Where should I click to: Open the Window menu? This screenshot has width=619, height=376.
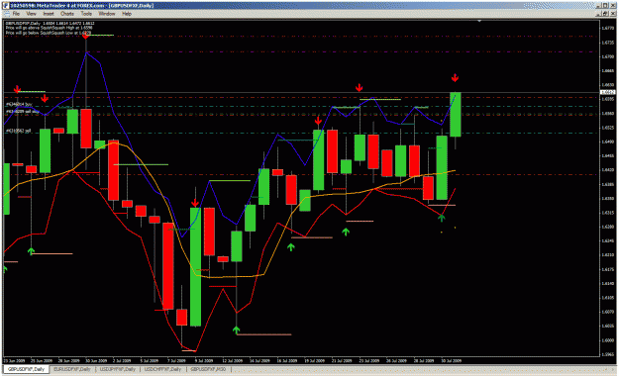107,14
